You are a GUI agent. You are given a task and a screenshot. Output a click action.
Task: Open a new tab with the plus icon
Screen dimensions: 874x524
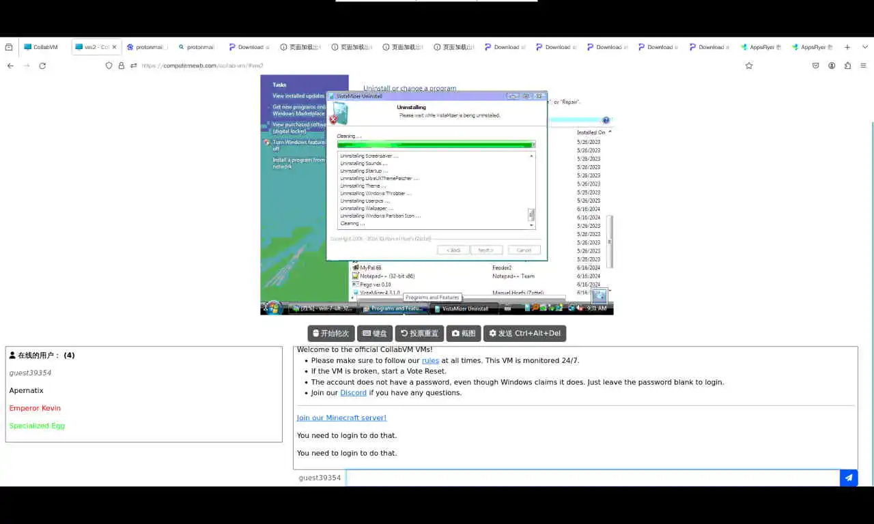point(847,47)
